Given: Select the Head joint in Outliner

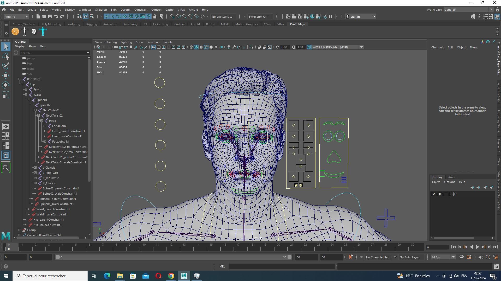Looking at the screenshot, I should pos(52,121).
